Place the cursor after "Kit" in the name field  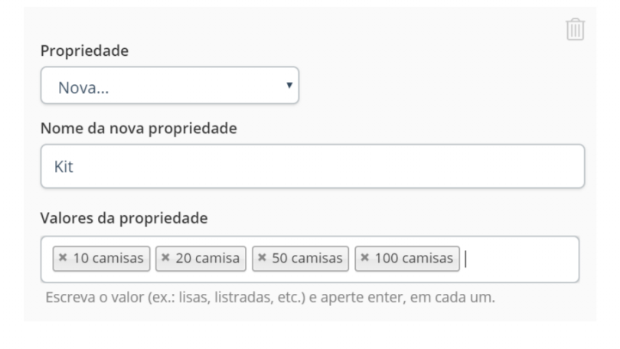(x=75, y=166)
